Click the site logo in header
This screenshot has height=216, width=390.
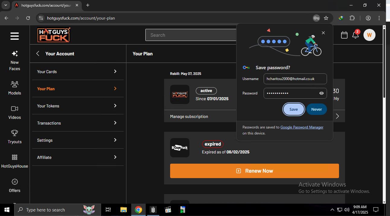[54, 35]
